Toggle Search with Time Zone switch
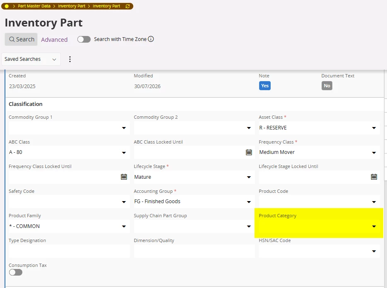 84,39
